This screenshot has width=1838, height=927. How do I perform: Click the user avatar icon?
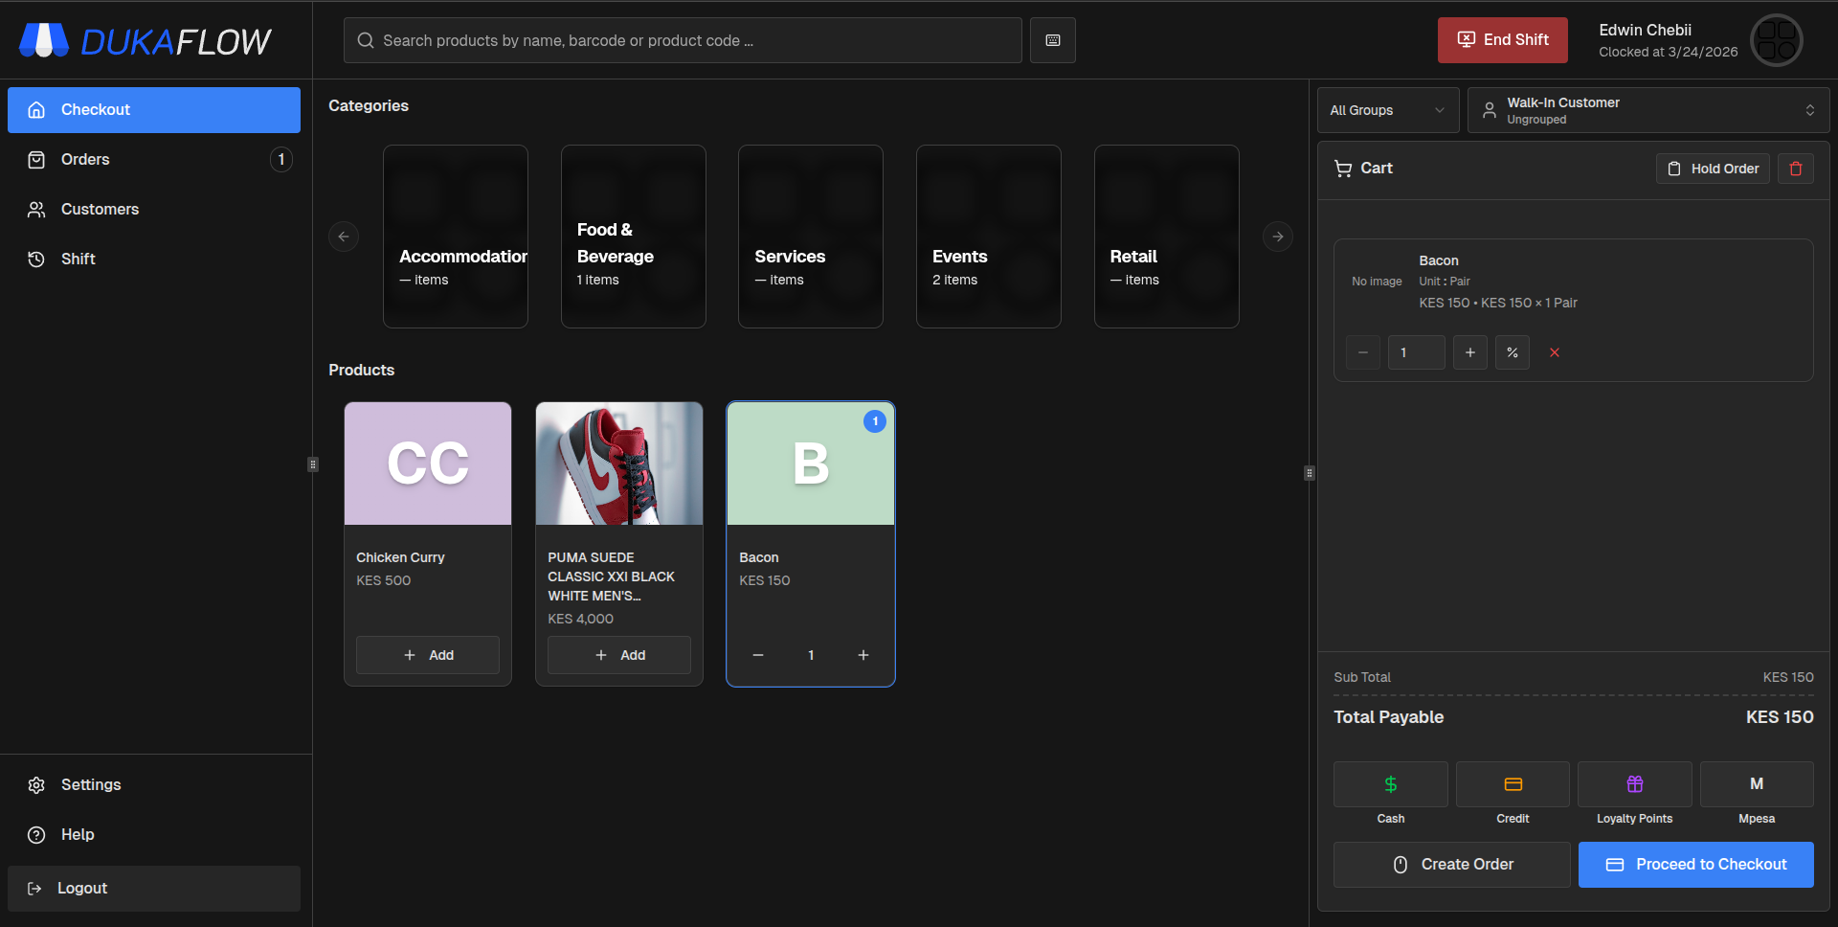(1776, 40)
